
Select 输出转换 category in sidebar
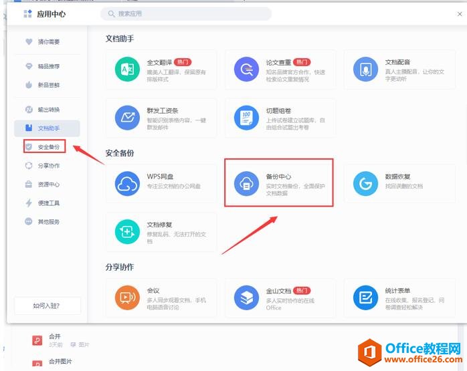coord(49,110)
